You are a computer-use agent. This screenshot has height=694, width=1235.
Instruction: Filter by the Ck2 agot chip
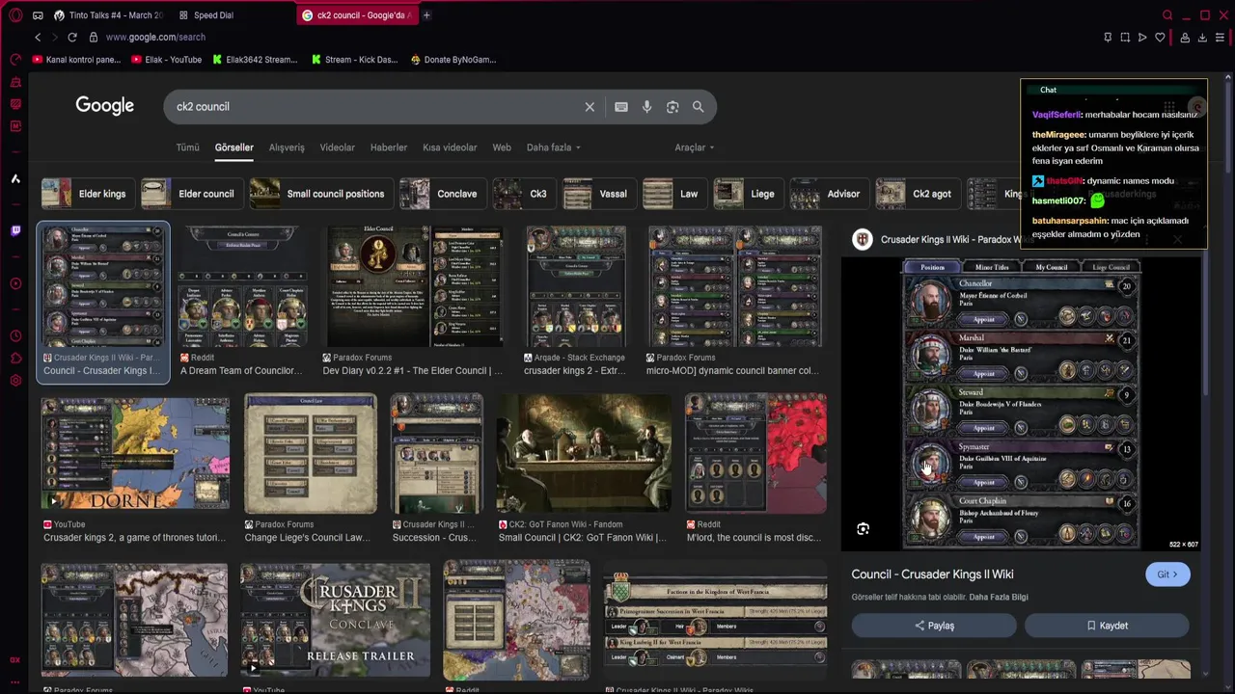(x=917, y=194)
